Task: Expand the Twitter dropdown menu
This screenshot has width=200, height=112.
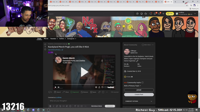Action: (62, 39)
